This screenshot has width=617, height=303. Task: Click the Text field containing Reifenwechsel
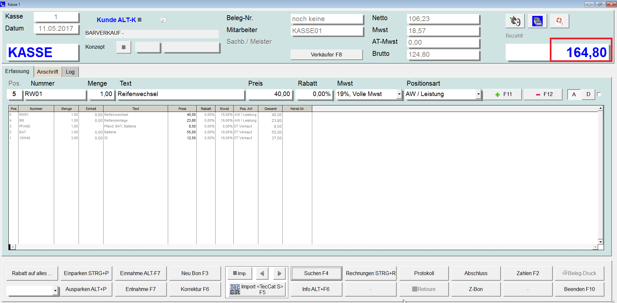(x=180, y=94)
